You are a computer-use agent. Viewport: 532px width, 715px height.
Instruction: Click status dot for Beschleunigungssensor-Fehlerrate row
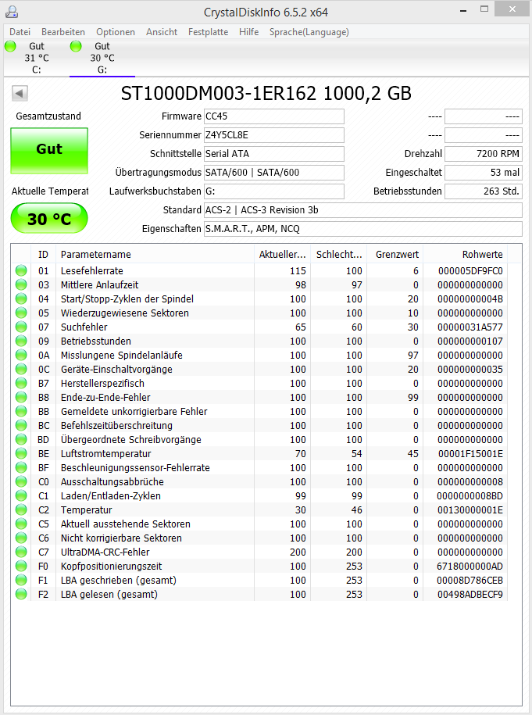(x=21, y=467)
